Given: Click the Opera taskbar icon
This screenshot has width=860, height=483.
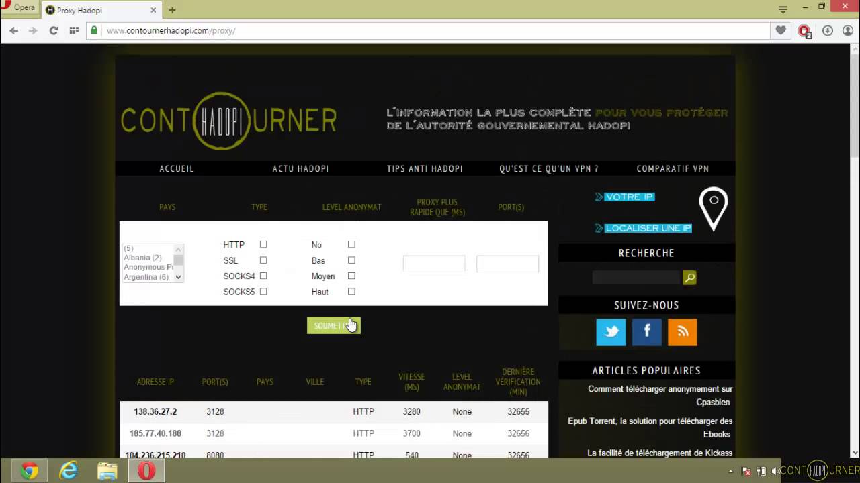Looking at the screenshot, I should point(146,471).
